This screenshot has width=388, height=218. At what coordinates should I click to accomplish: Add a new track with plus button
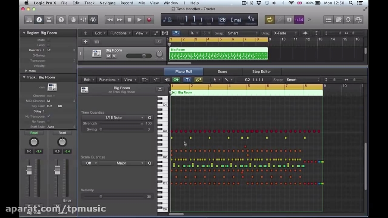85,41
